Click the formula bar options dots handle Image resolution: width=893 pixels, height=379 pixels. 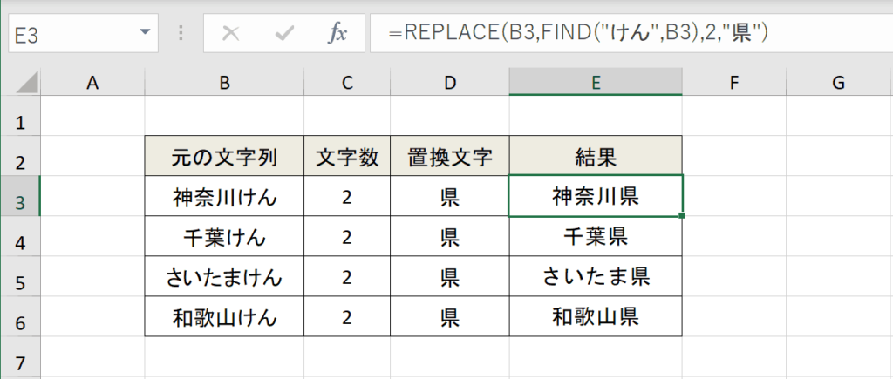pos(181,34)
